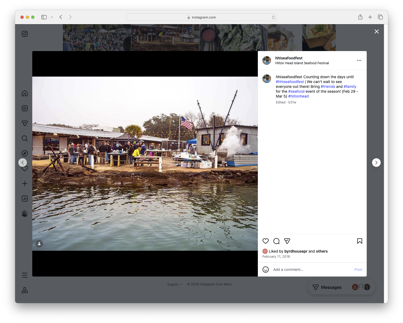Open the emoji picker beside the comment field
The height and width of the screenshot is (323, 403).
(x=266, y=269)
